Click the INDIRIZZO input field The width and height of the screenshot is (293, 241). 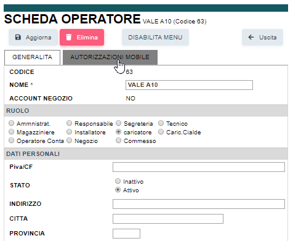(x=199, y=204)
